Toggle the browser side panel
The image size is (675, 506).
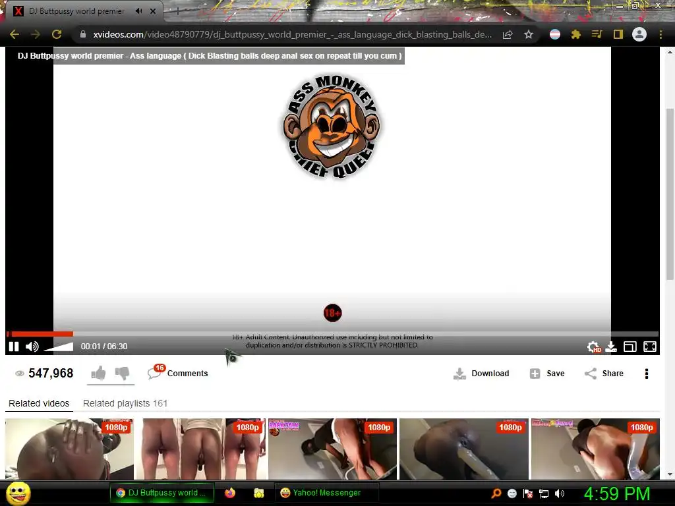coord(618,34)
